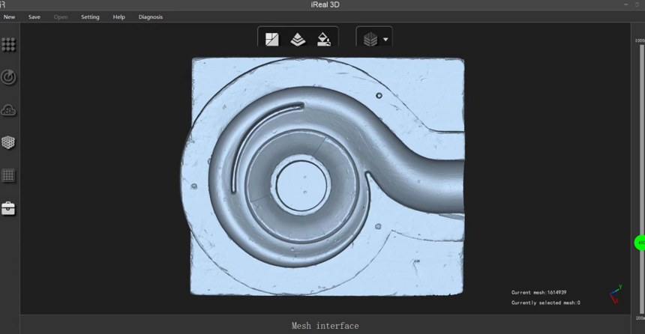The image size is (645, 334).
Task: Click the dot grid markers icon in sidebar
Action: click(8, 44)
